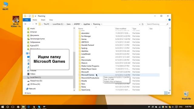Click the Refresh button in address bar
Screen dimensions: 194x109
142,24
